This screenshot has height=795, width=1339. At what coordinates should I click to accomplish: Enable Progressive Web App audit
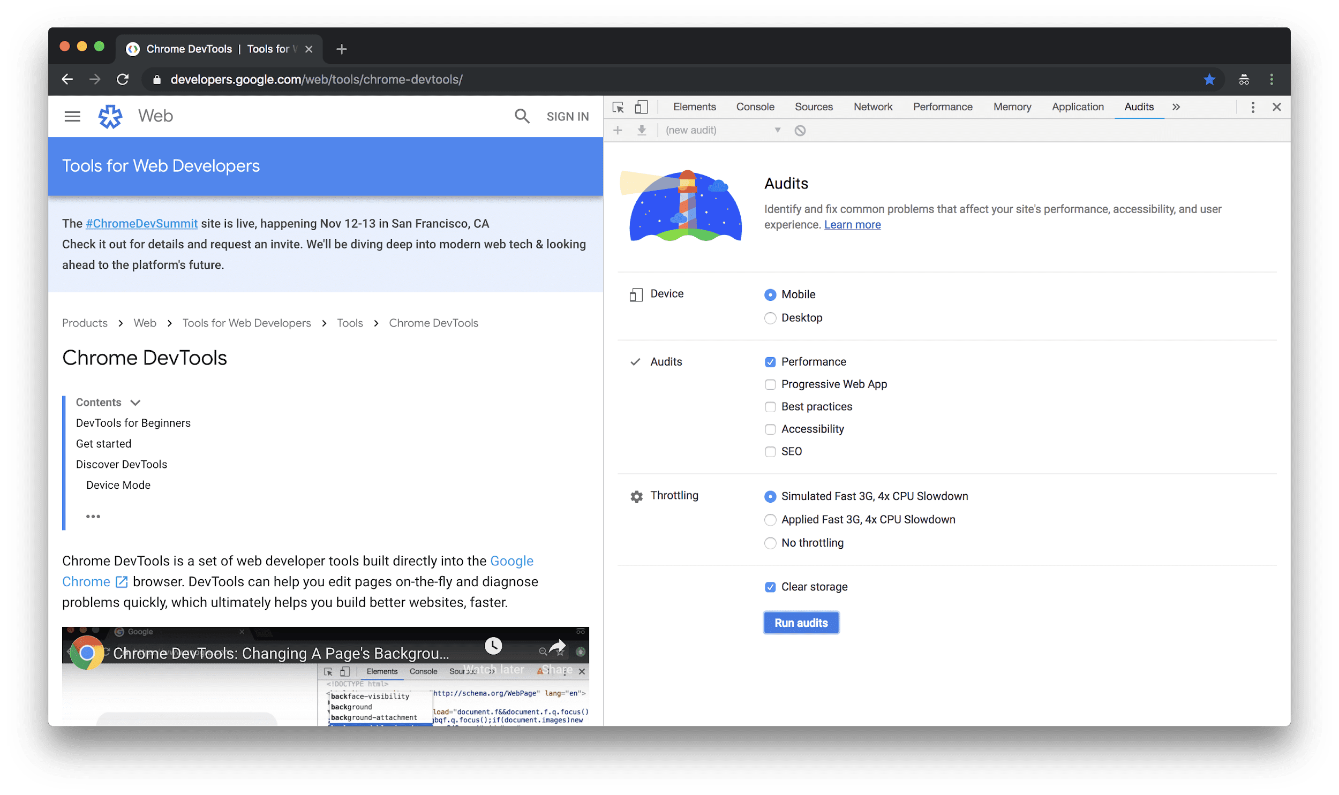(x=770, y=384)
